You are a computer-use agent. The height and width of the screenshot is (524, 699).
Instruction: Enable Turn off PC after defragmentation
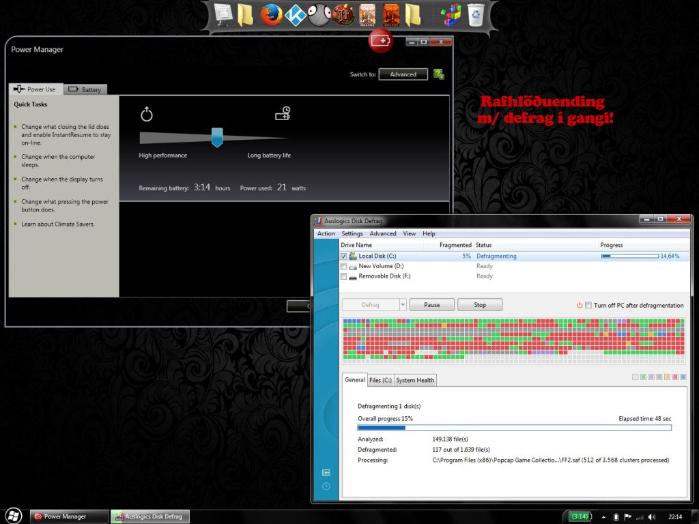(588, 305)
